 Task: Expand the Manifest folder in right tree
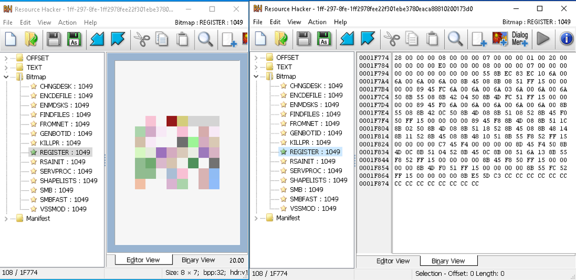click(x=256, y=218)
